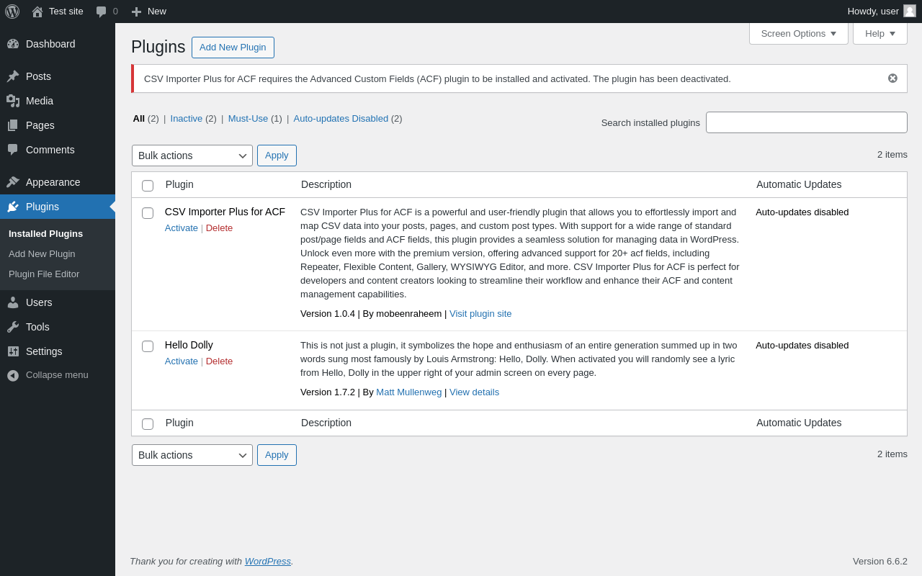Viewport: 922px width, 576px height.
Task: Go to Dashboard menu label
Action: (50, 44)
